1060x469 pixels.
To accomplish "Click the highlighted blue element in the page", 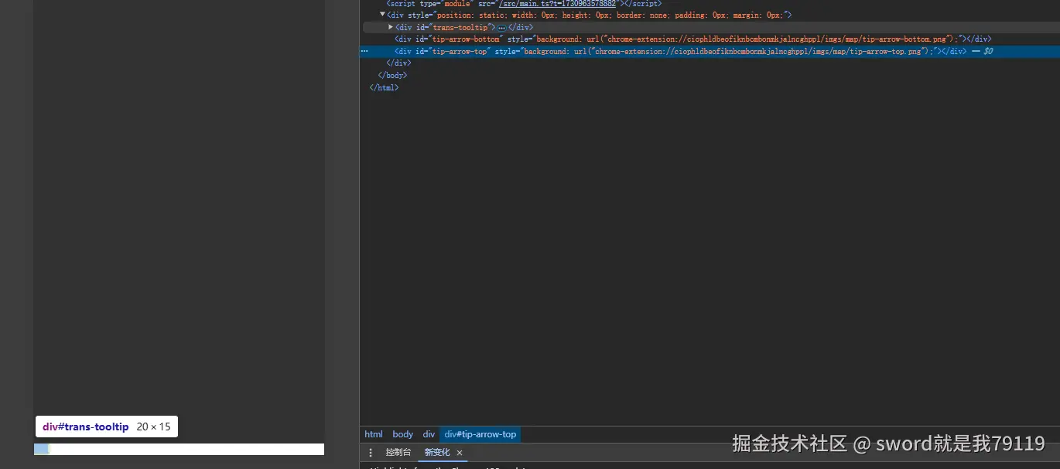I will click(42, 449).
